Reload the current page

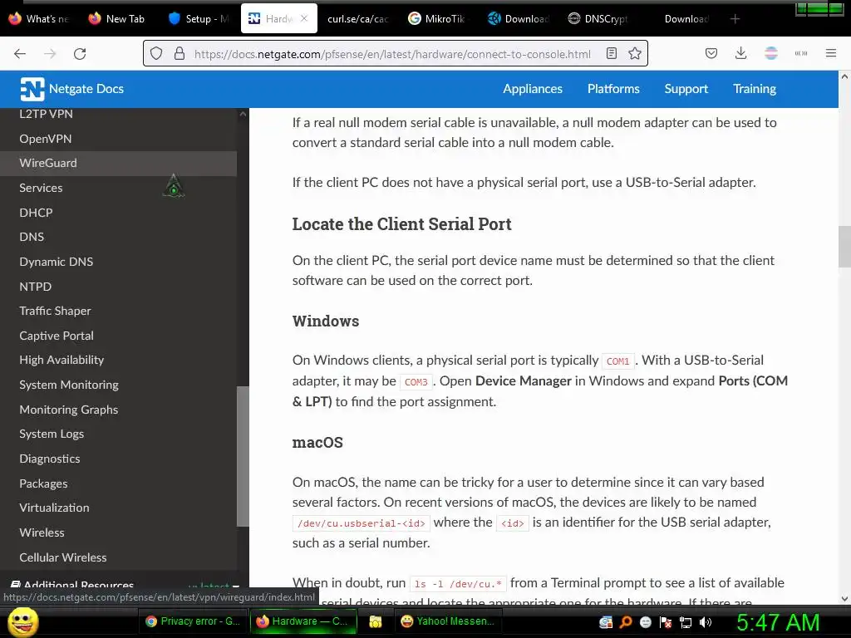(80, 53)
